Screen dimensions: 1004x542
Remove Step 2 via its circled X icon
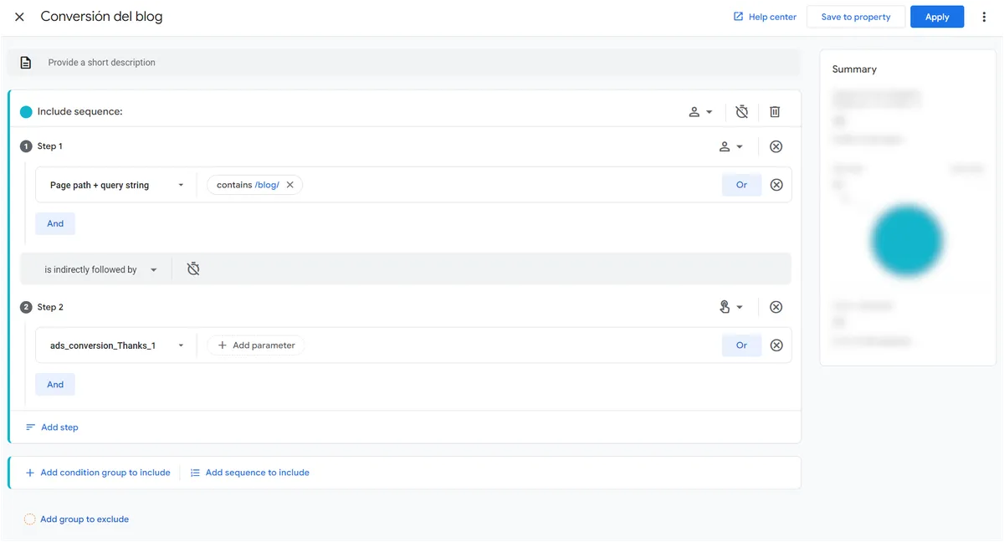click(x=776, y=306)
